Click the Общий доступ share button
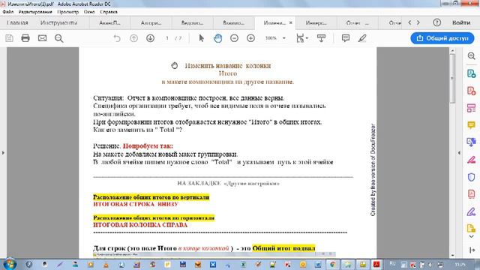Image resolution: width=480 pixels, height=270 pixels. pyautogui.click(x=442, y=38)
